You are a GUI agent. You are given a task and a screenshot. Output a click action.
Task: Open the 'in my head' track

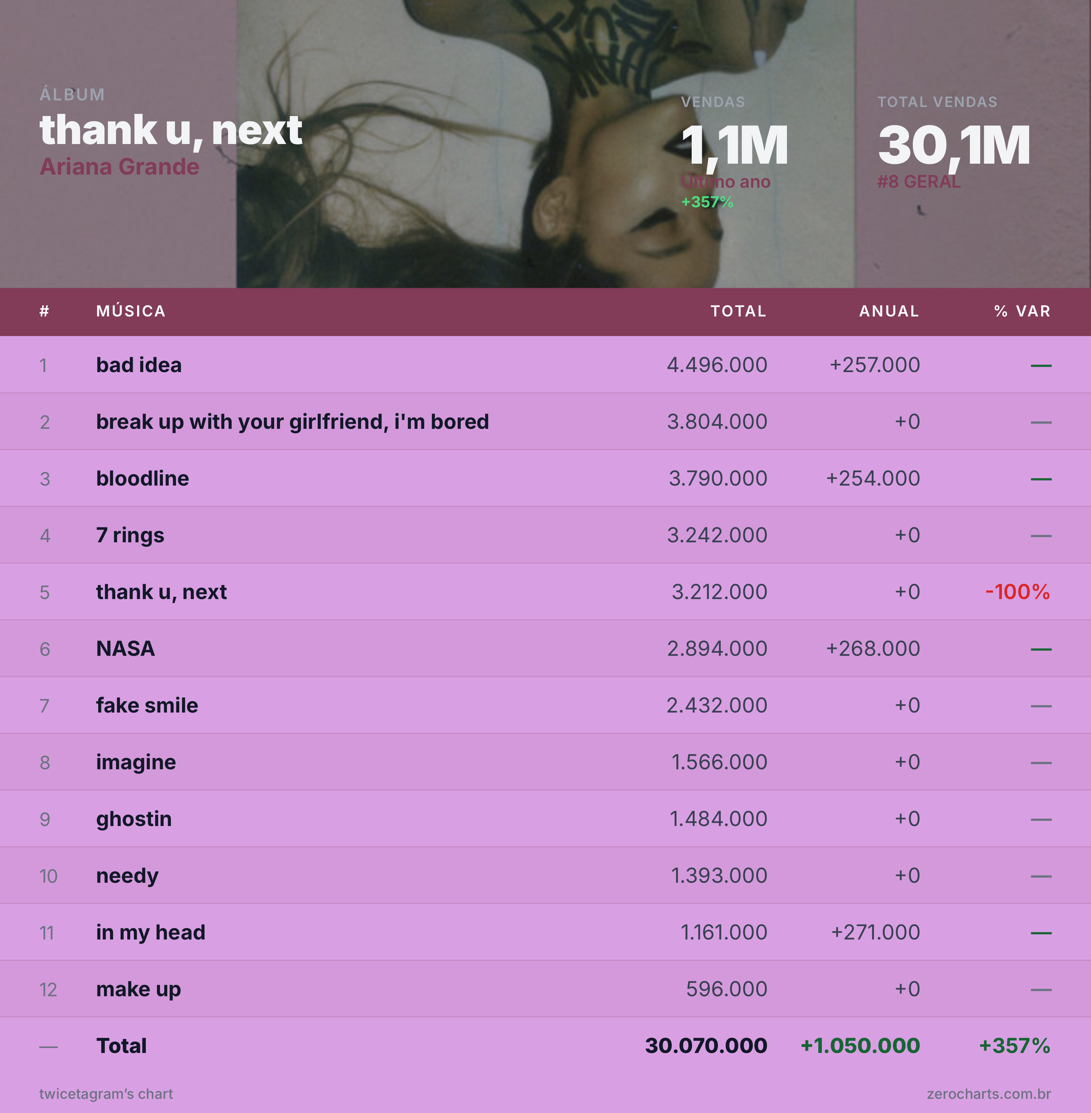click(x=151, y=933)
